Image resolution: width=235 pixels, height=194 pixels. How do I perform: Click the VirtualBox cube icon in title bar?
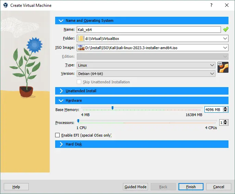pyautogui.click(x=5, y=5)
